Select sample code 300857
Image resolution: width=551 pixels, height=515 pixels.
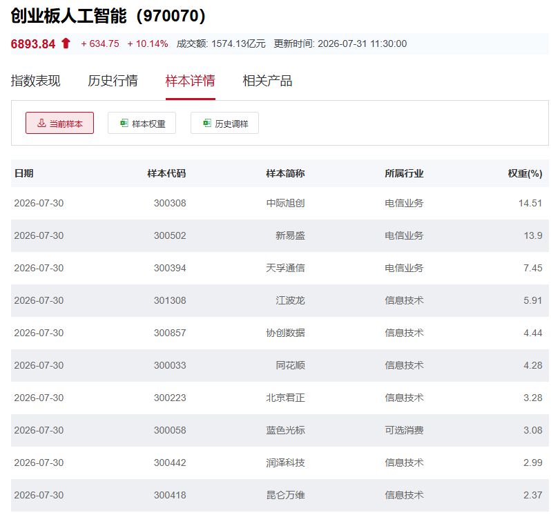pyautogui.click(x=170, y=333)
